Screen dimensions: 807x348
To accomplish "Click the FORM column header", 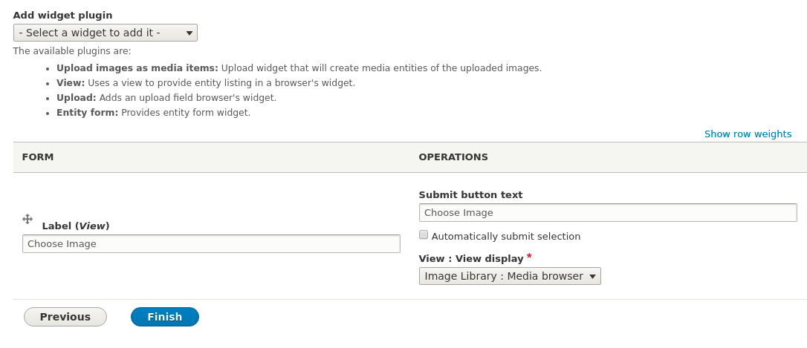I will coord(38,157).
